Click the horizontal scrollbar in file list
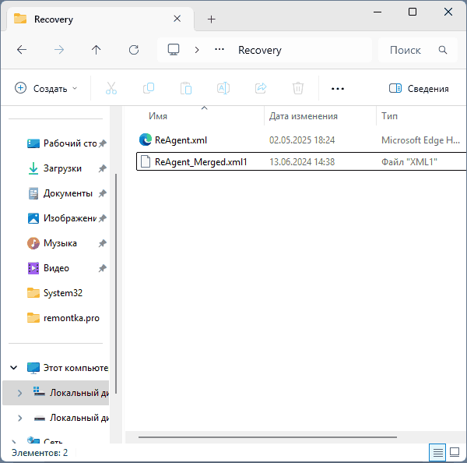This screenshot has height=463, width=467. click(268, 437)
